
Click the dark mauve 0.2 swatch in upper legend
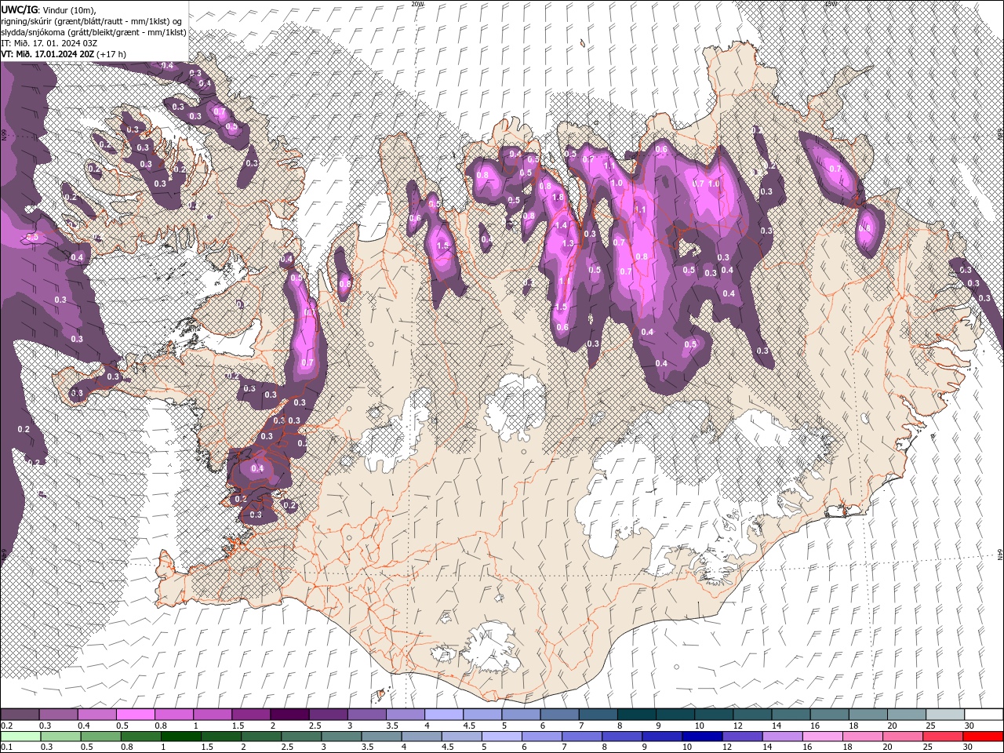tap(20, 715)
